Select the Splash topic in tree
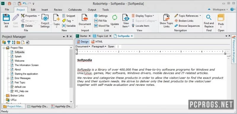 point(18,56)
